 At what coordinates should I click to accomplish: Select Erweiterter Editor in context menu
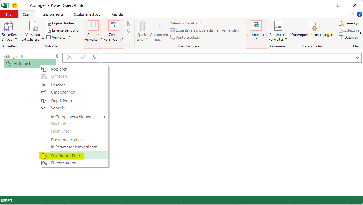(67, 156)
